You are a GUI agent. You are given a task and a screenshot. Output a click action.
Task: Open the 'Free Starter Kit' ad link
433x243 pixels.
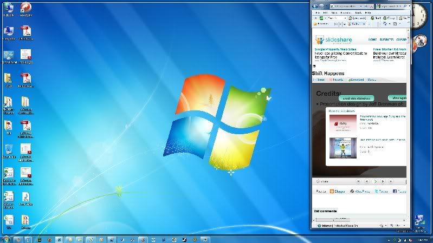(389, 49)
